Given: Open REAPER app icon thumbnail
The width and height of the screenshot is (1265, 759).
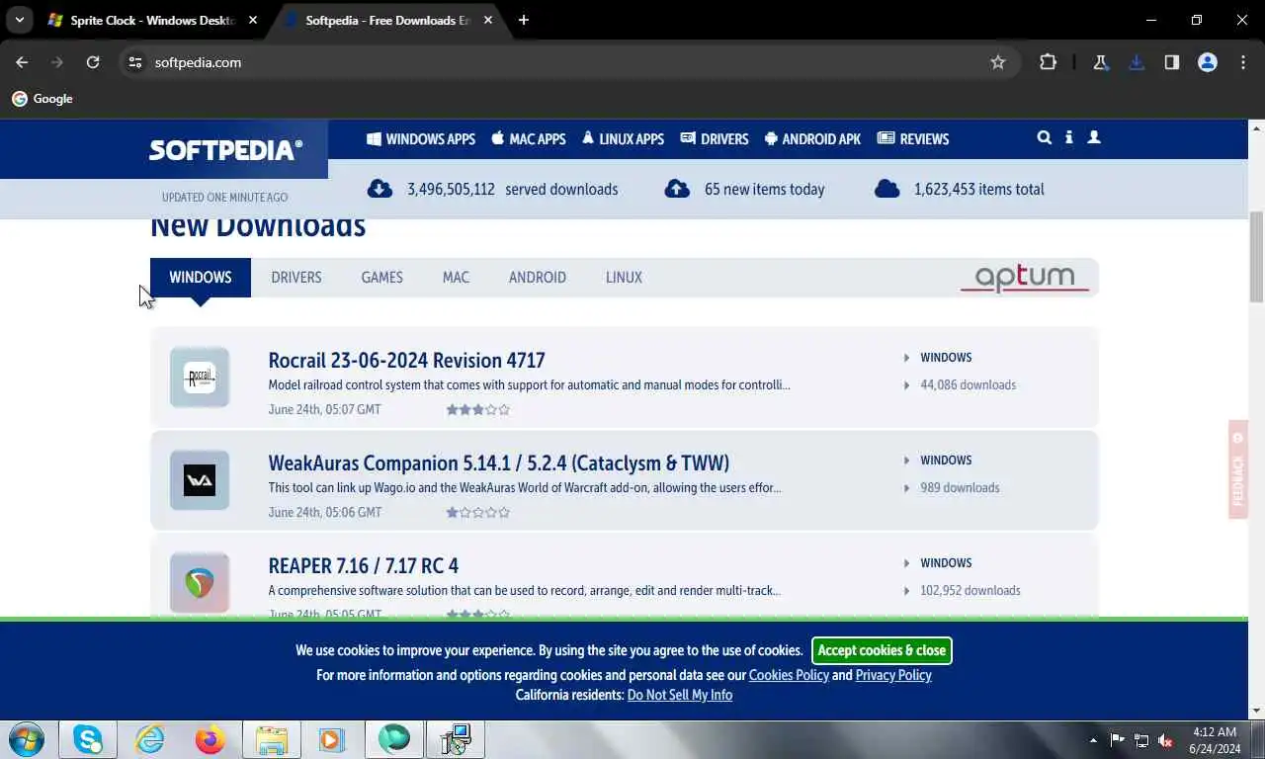Looking at the screenshot, I should [x=200, y=583].
